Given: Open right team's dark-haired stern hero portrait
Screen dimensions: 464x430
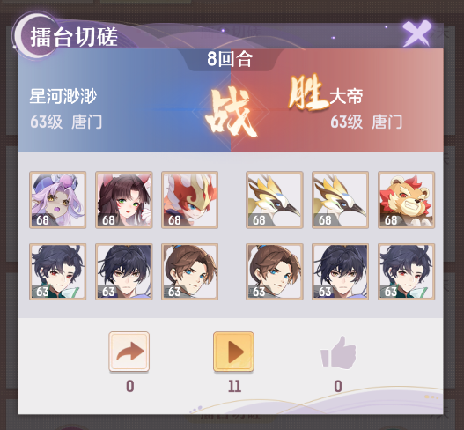Looking at the screenshot, I should [341, 272].
